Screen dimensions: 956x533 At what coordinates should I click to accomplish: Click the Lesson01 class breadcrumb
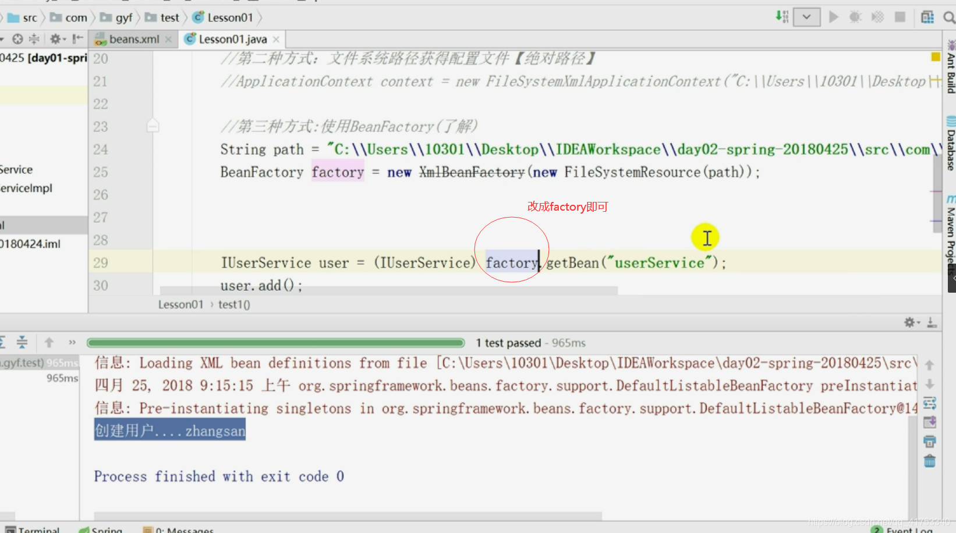click(224, 17)
